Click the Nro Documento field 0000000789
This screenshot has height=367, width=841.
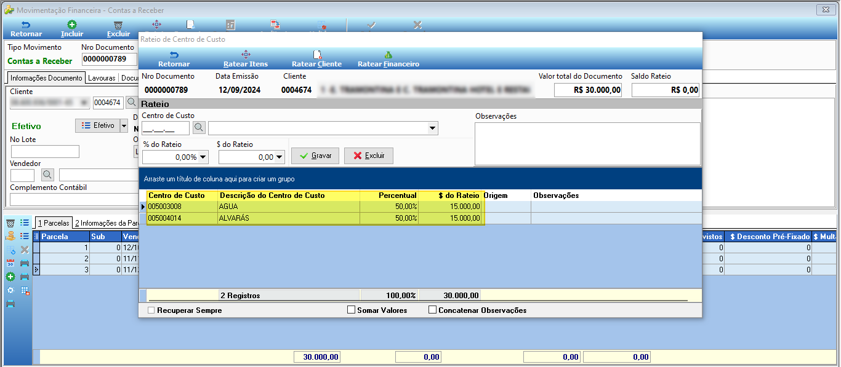pos(110,59)
